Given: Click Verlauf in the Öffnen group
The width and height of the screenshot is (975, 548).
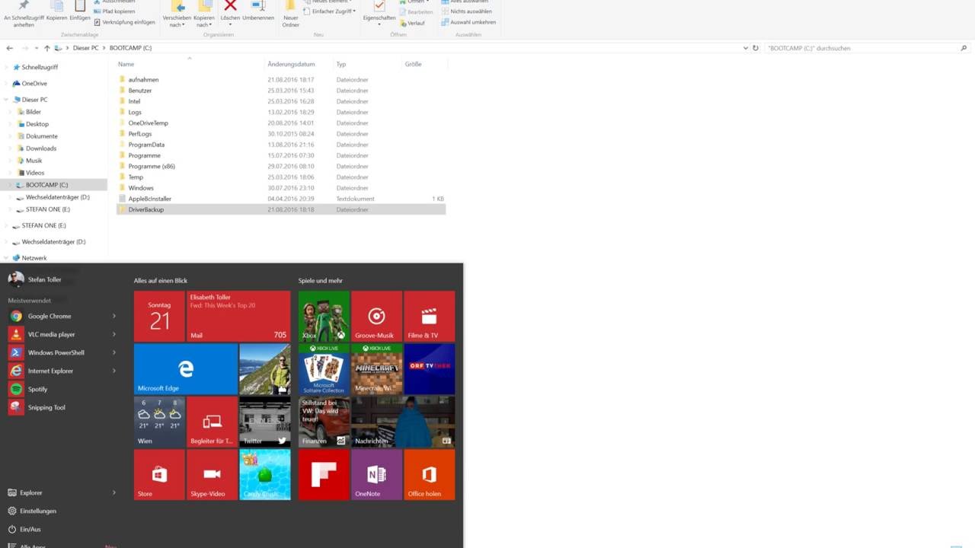Looking at the screenshot, I should pyautogui.click(x=412, y=23).
